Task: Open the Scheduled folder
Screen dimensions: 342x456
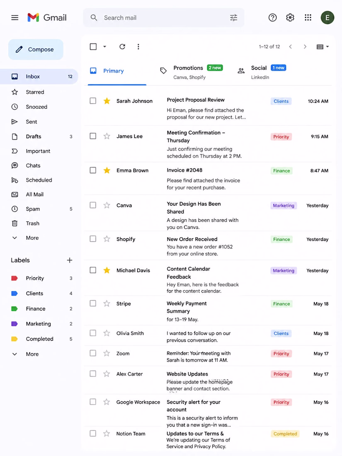Action: point(39,180)
